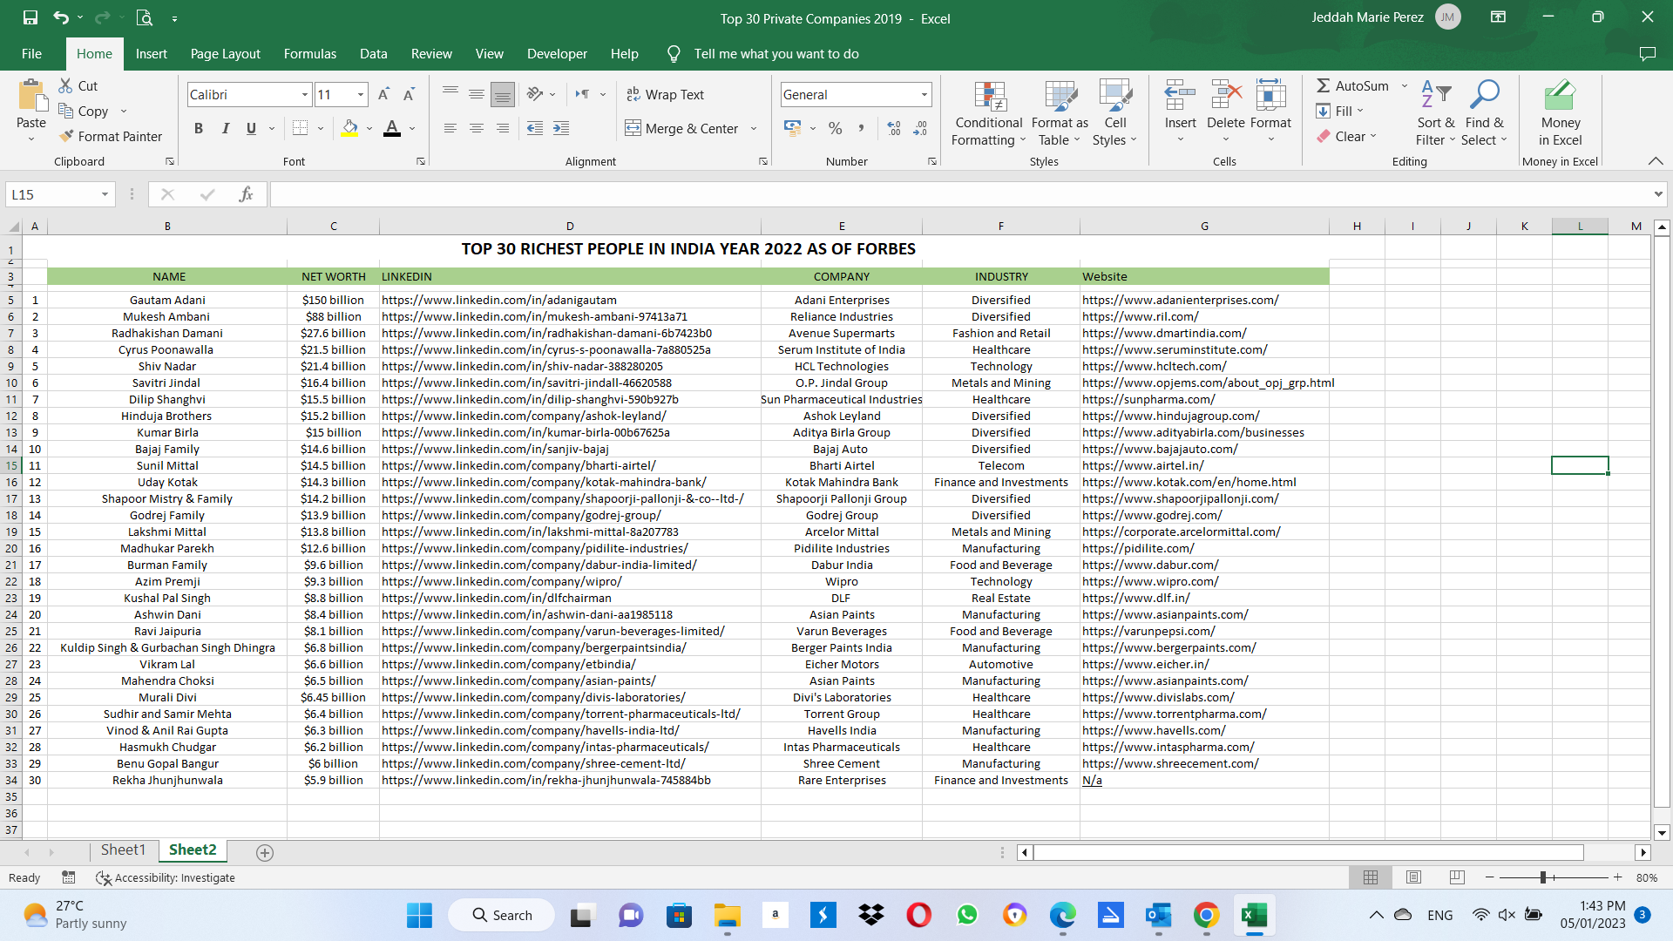Open the Calibri font name dropdown
Viewport: 1673px width, 941px height.
305,94
